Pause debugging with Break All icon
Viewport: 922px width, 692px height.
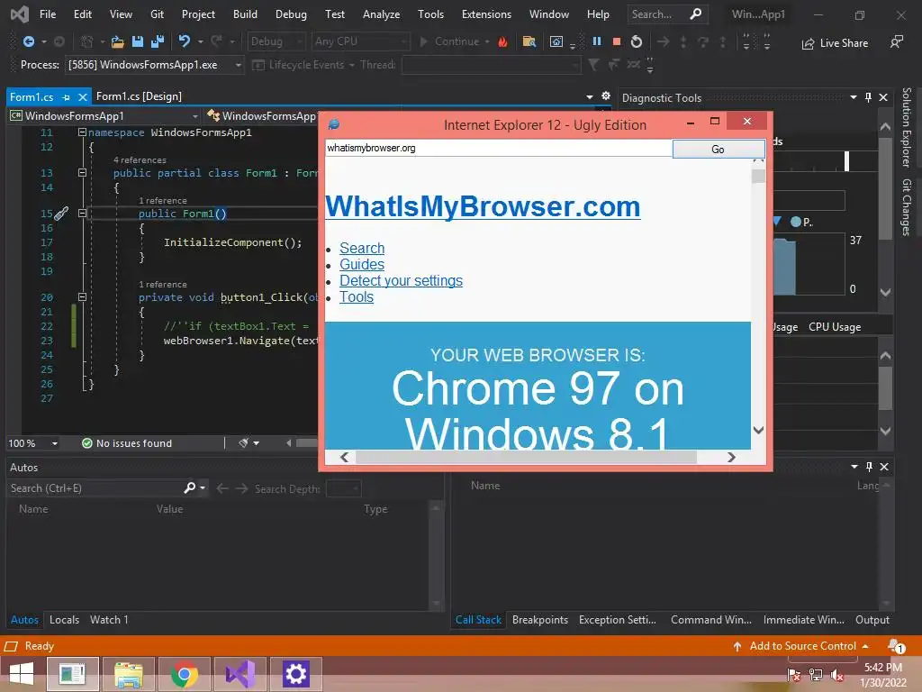point(597,41)
